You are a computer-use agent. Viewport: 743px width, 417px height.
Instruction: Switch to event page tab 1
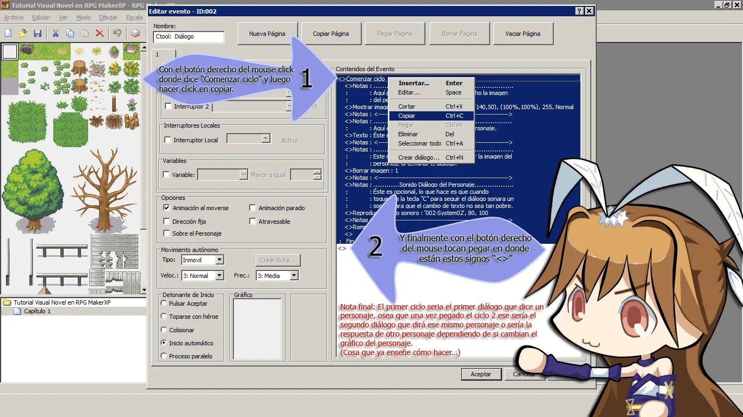[164, 54]
